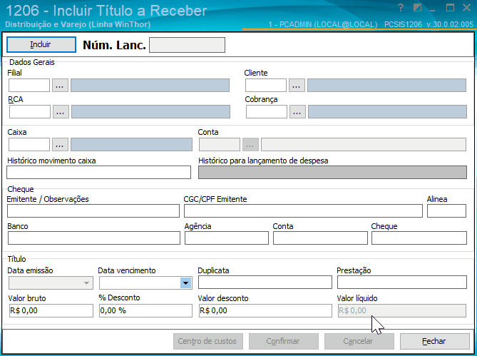Viewport: 477px width, 356px height.
Task: Open RCA lookup ellipsis button
Action: (61, 112)
